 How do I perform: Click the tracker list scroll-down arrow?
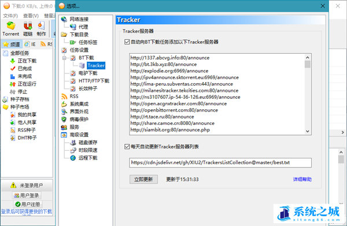[x=308, y=131]
